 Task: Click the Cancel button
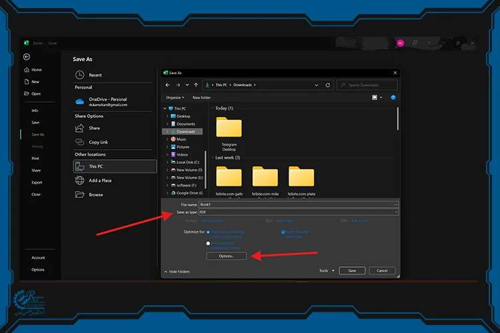[382, 271]
